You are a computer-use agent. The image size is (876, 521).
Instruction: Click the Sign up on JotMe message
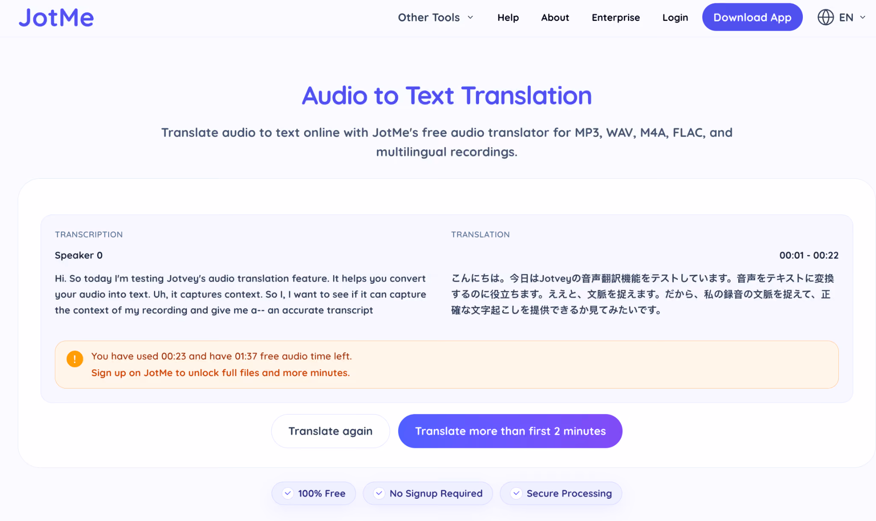coord(220,373)
